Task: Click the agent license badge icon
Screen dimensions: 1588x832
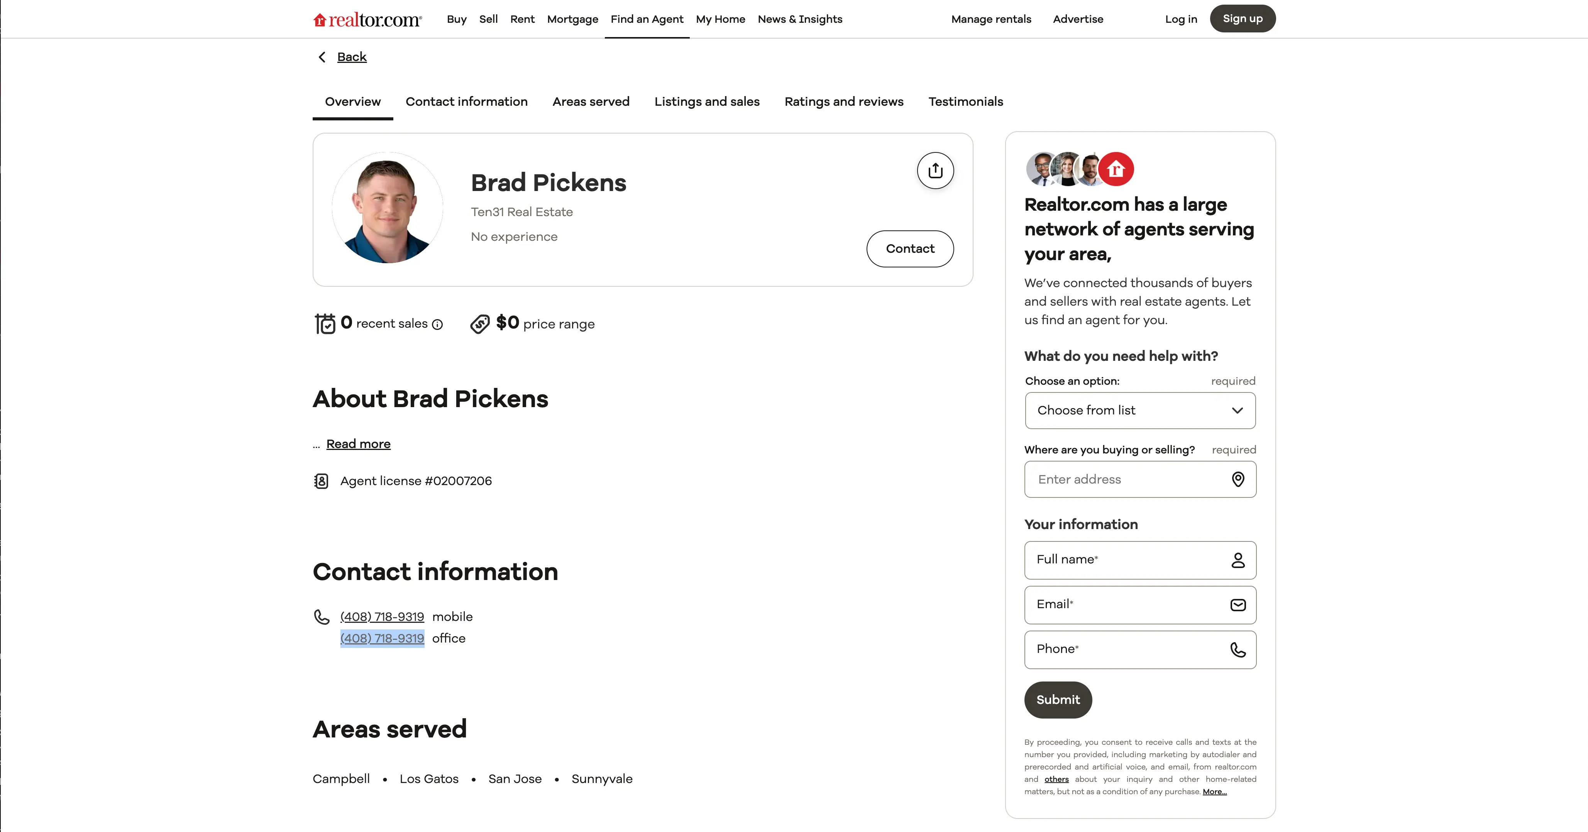Action: (x=320, y=481)
